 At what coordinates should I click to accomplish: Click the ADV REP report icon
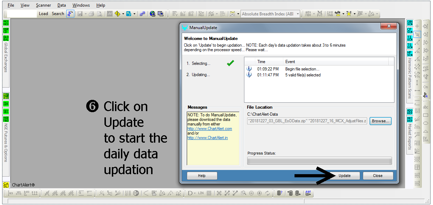(x=410, y=112)
